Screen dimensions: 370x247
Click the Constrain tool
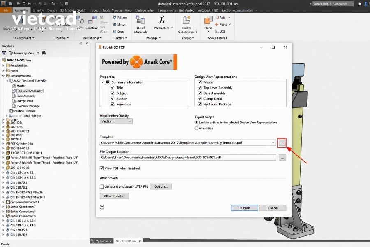(x=92, y=23)
